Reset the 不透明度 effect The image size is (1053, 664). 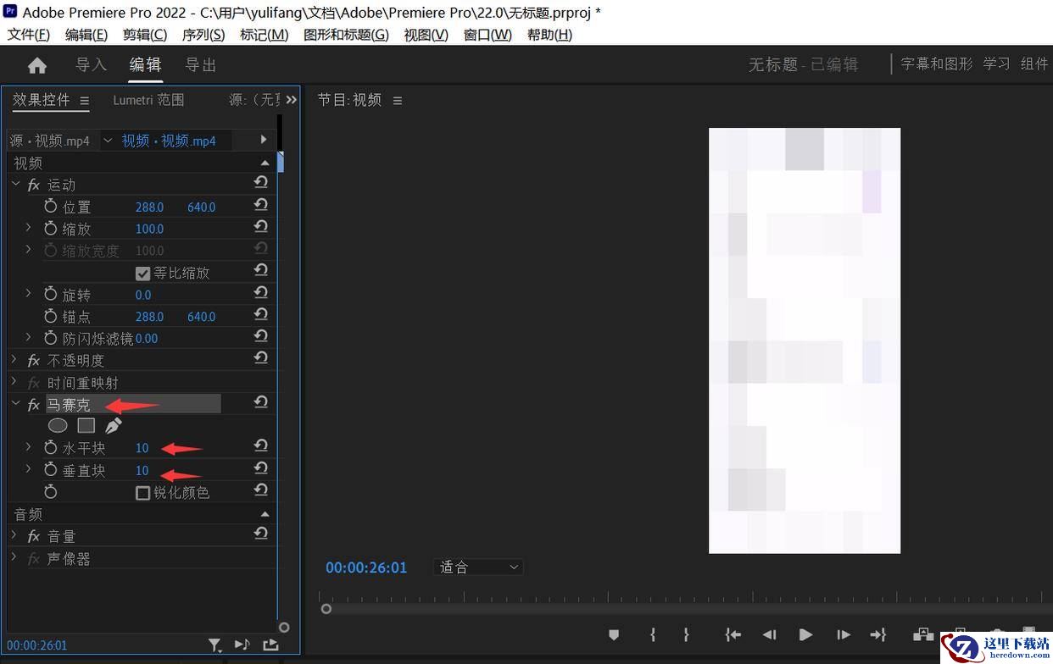261,359
